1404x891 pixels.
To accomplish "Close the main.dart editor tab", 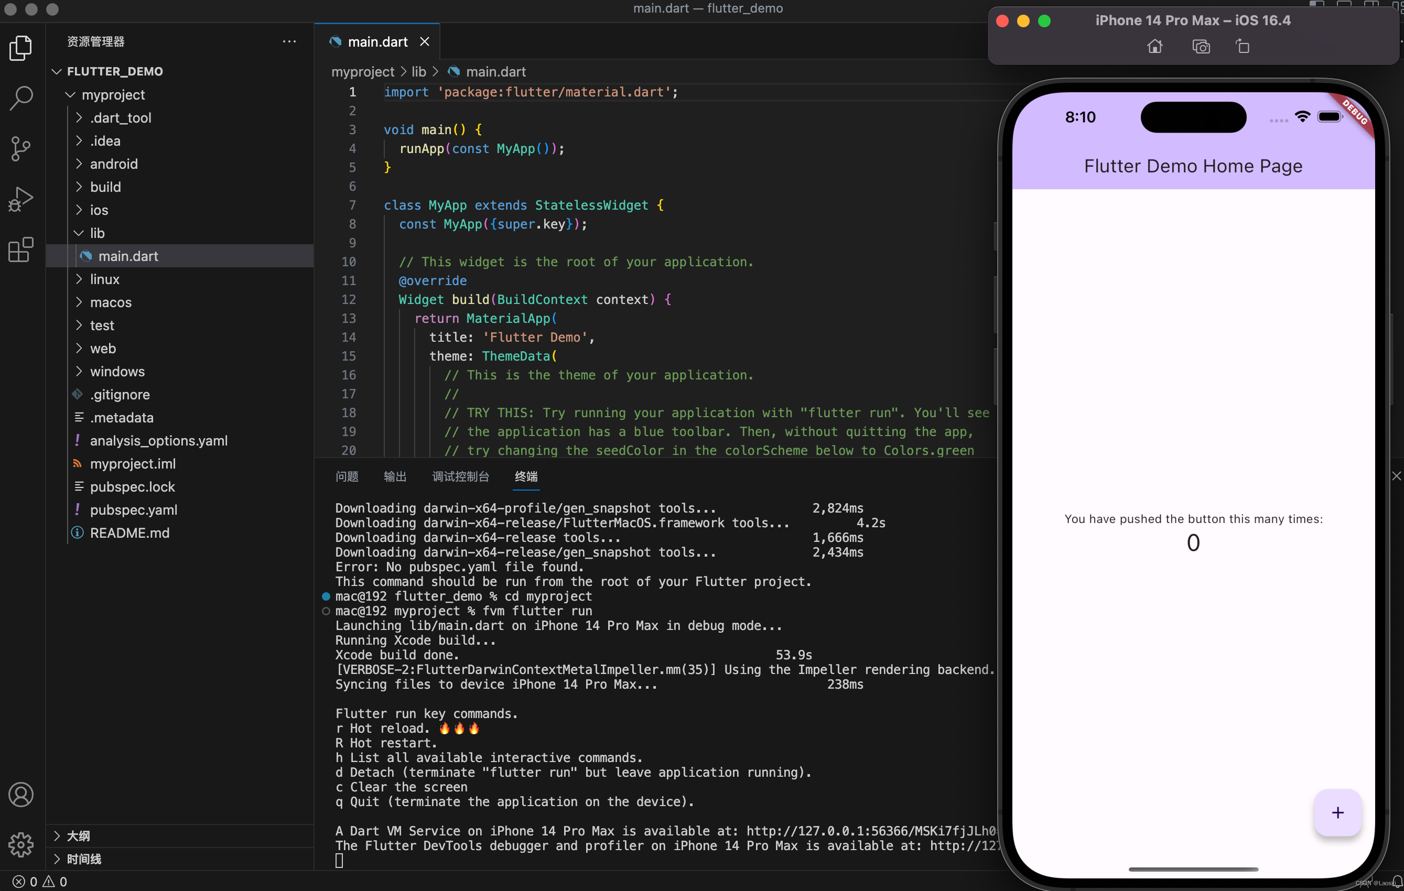I will pyautogui.click(x=425, y=42).
